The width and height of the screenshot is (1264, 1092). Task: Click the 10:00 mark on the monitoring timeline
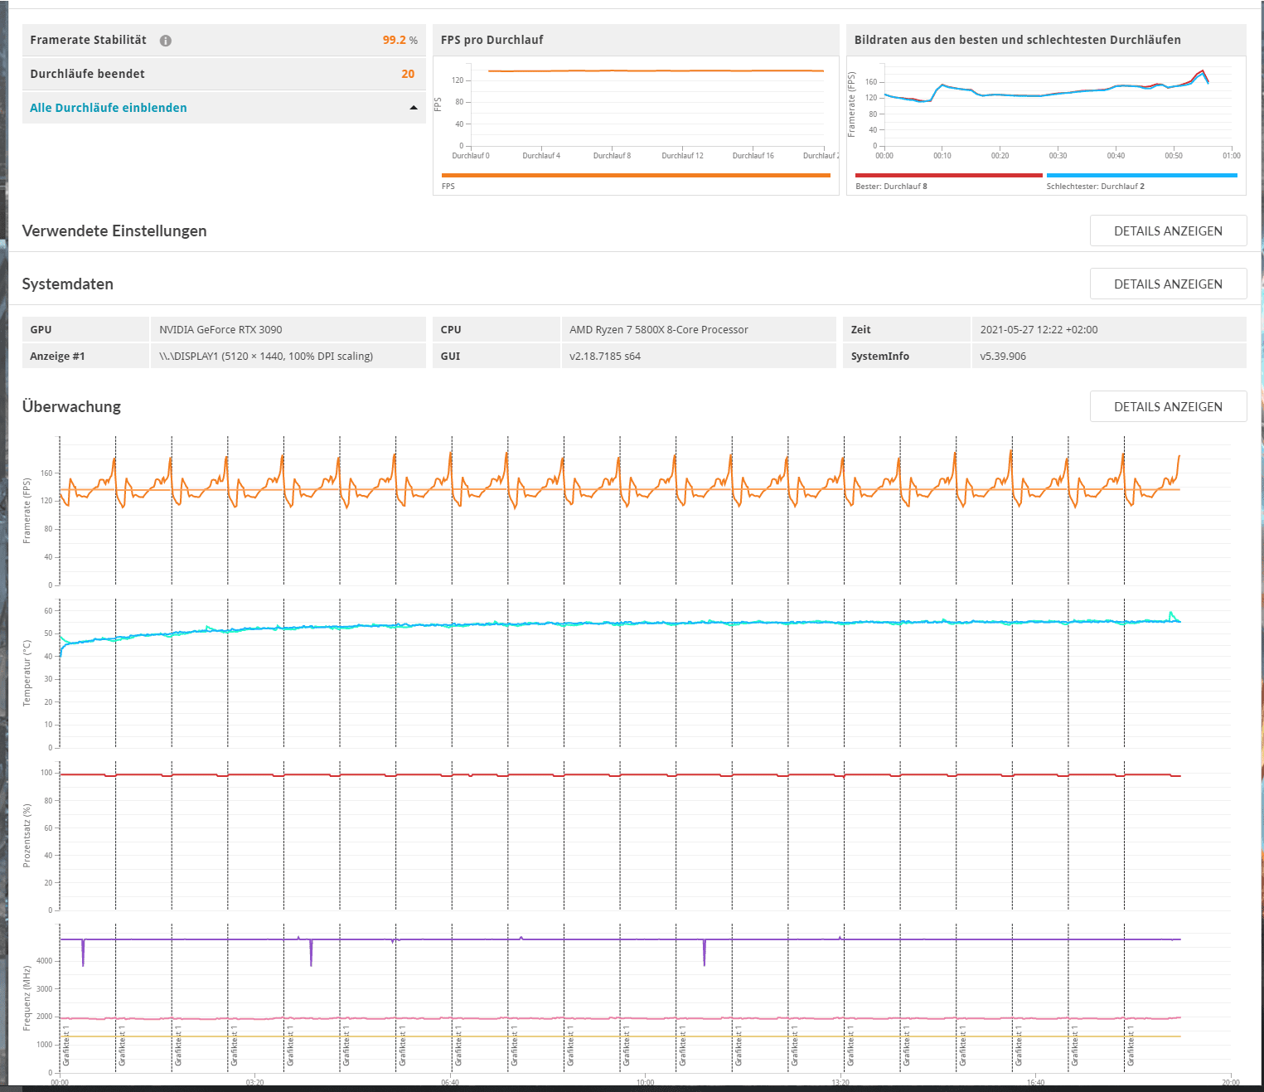(x=645, y=1082)
